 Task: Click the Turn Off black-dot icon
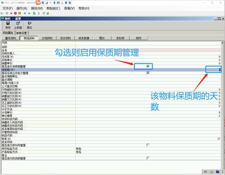[x=11, y=13]
